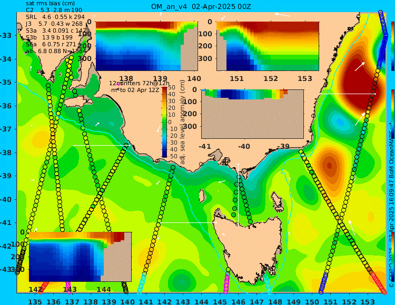Click the title text OM_an_v4 02-Apr-2025 00Z
This screenshot has width=395, height=305.
(x=201, y=7)
